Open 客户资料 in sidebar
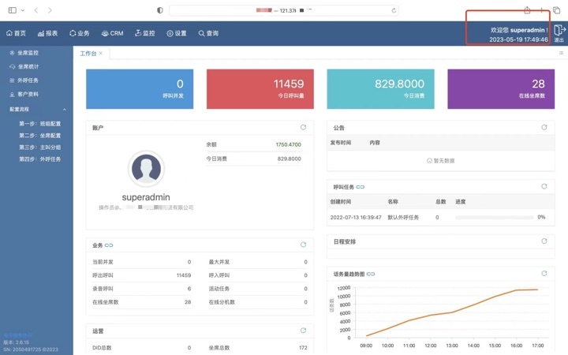568x355 pixels. pyautogui.click(x=24, y=94)
